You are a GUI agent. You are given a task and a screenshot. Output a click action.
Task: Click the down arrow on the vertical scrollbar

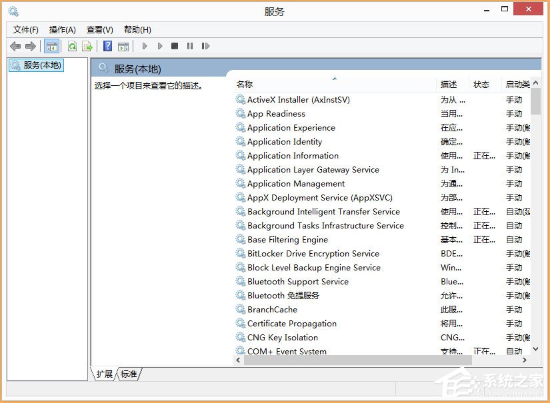point(535,349)
